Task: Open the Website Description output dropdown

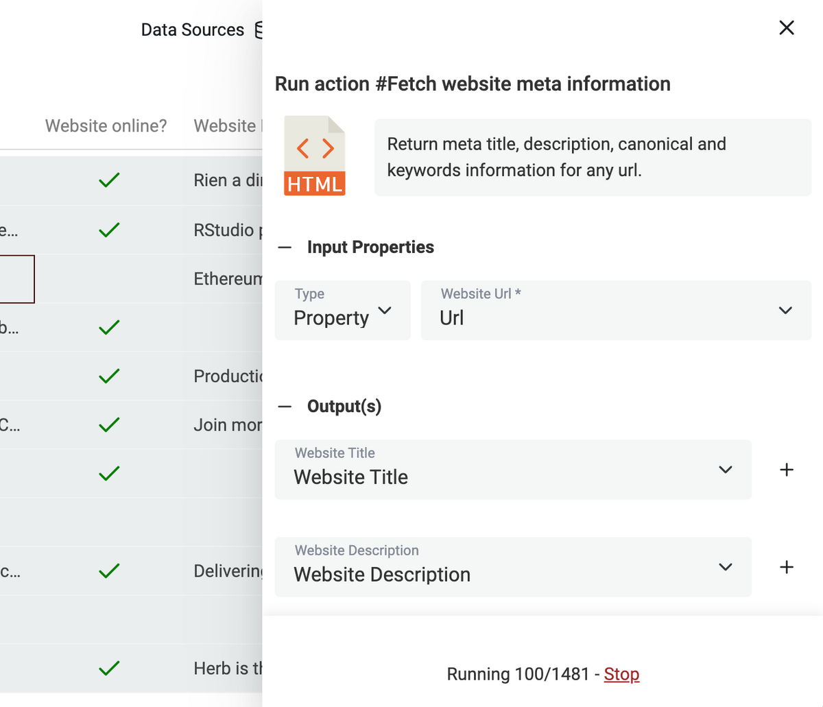Action: [x=513, y=567]
